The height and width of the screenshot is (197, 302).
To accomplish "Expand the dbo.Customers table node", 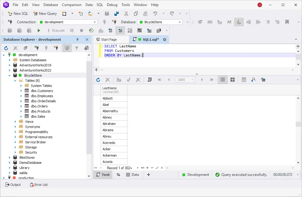I will click(x=21, y=91).
